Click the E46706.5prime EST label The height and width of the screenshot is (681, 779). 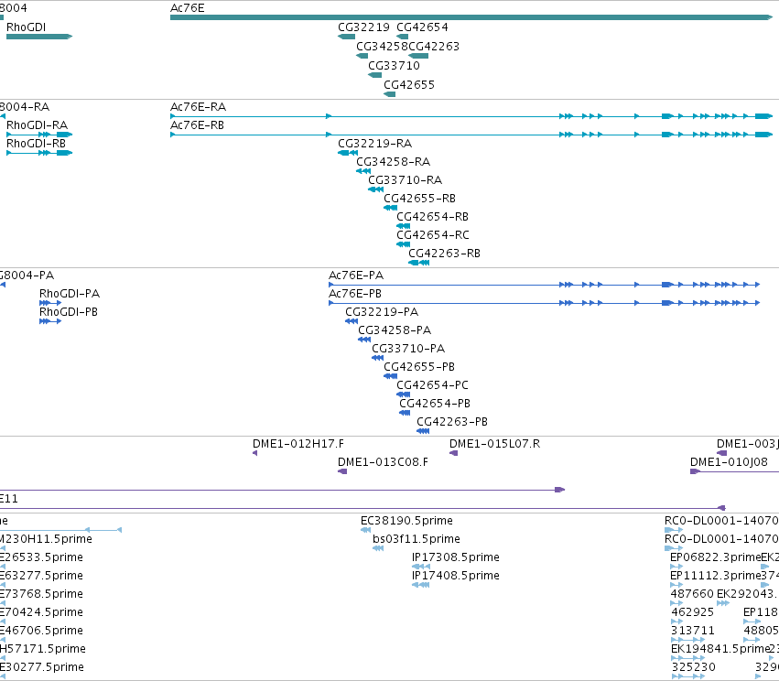click(x=41, y=631)
